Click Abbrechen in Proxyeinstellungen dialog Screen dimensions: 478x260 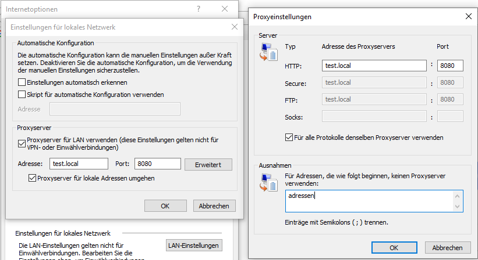[447, 247]
